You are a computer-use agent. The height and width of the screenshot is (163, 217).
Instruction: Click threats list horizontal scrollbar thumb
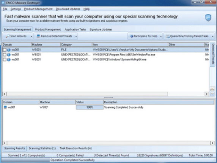click(x=87, y=94)
